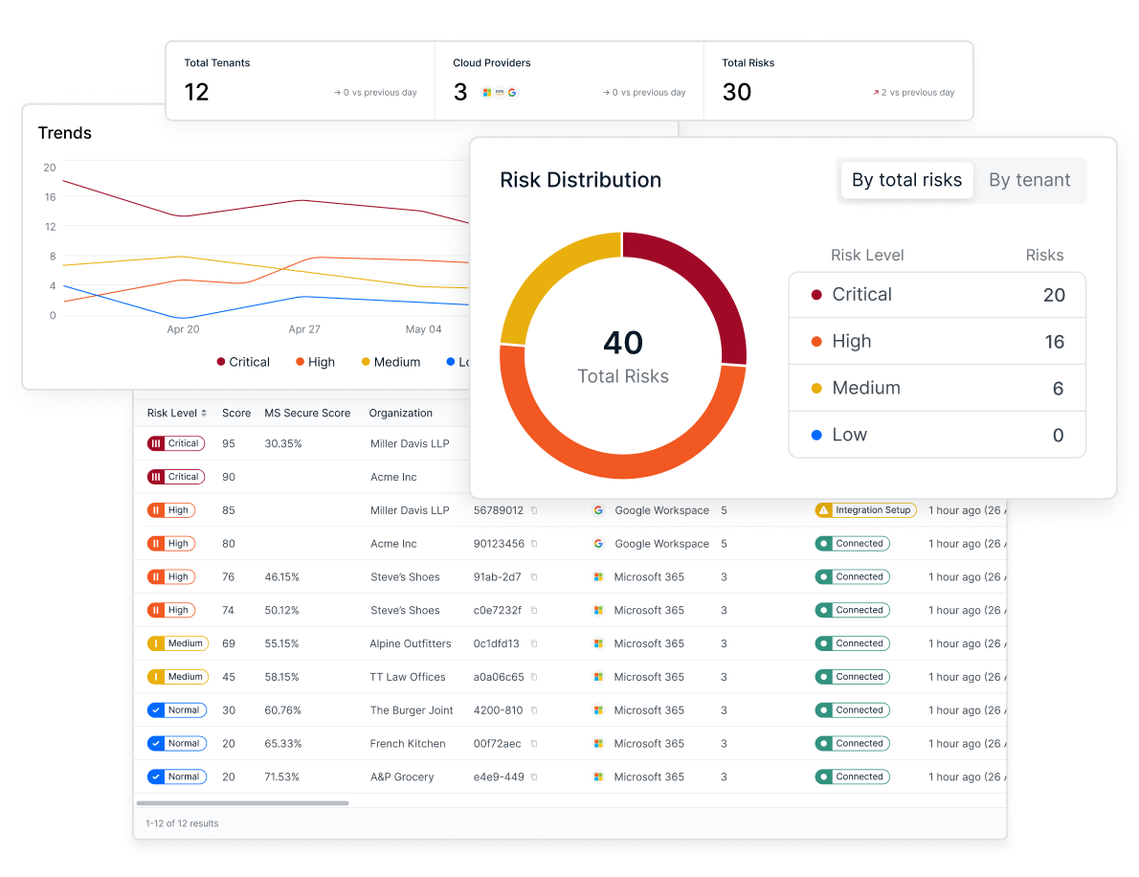Click Microsoft icon in Steve's Shoes 74 row

(x=598, y=610)
